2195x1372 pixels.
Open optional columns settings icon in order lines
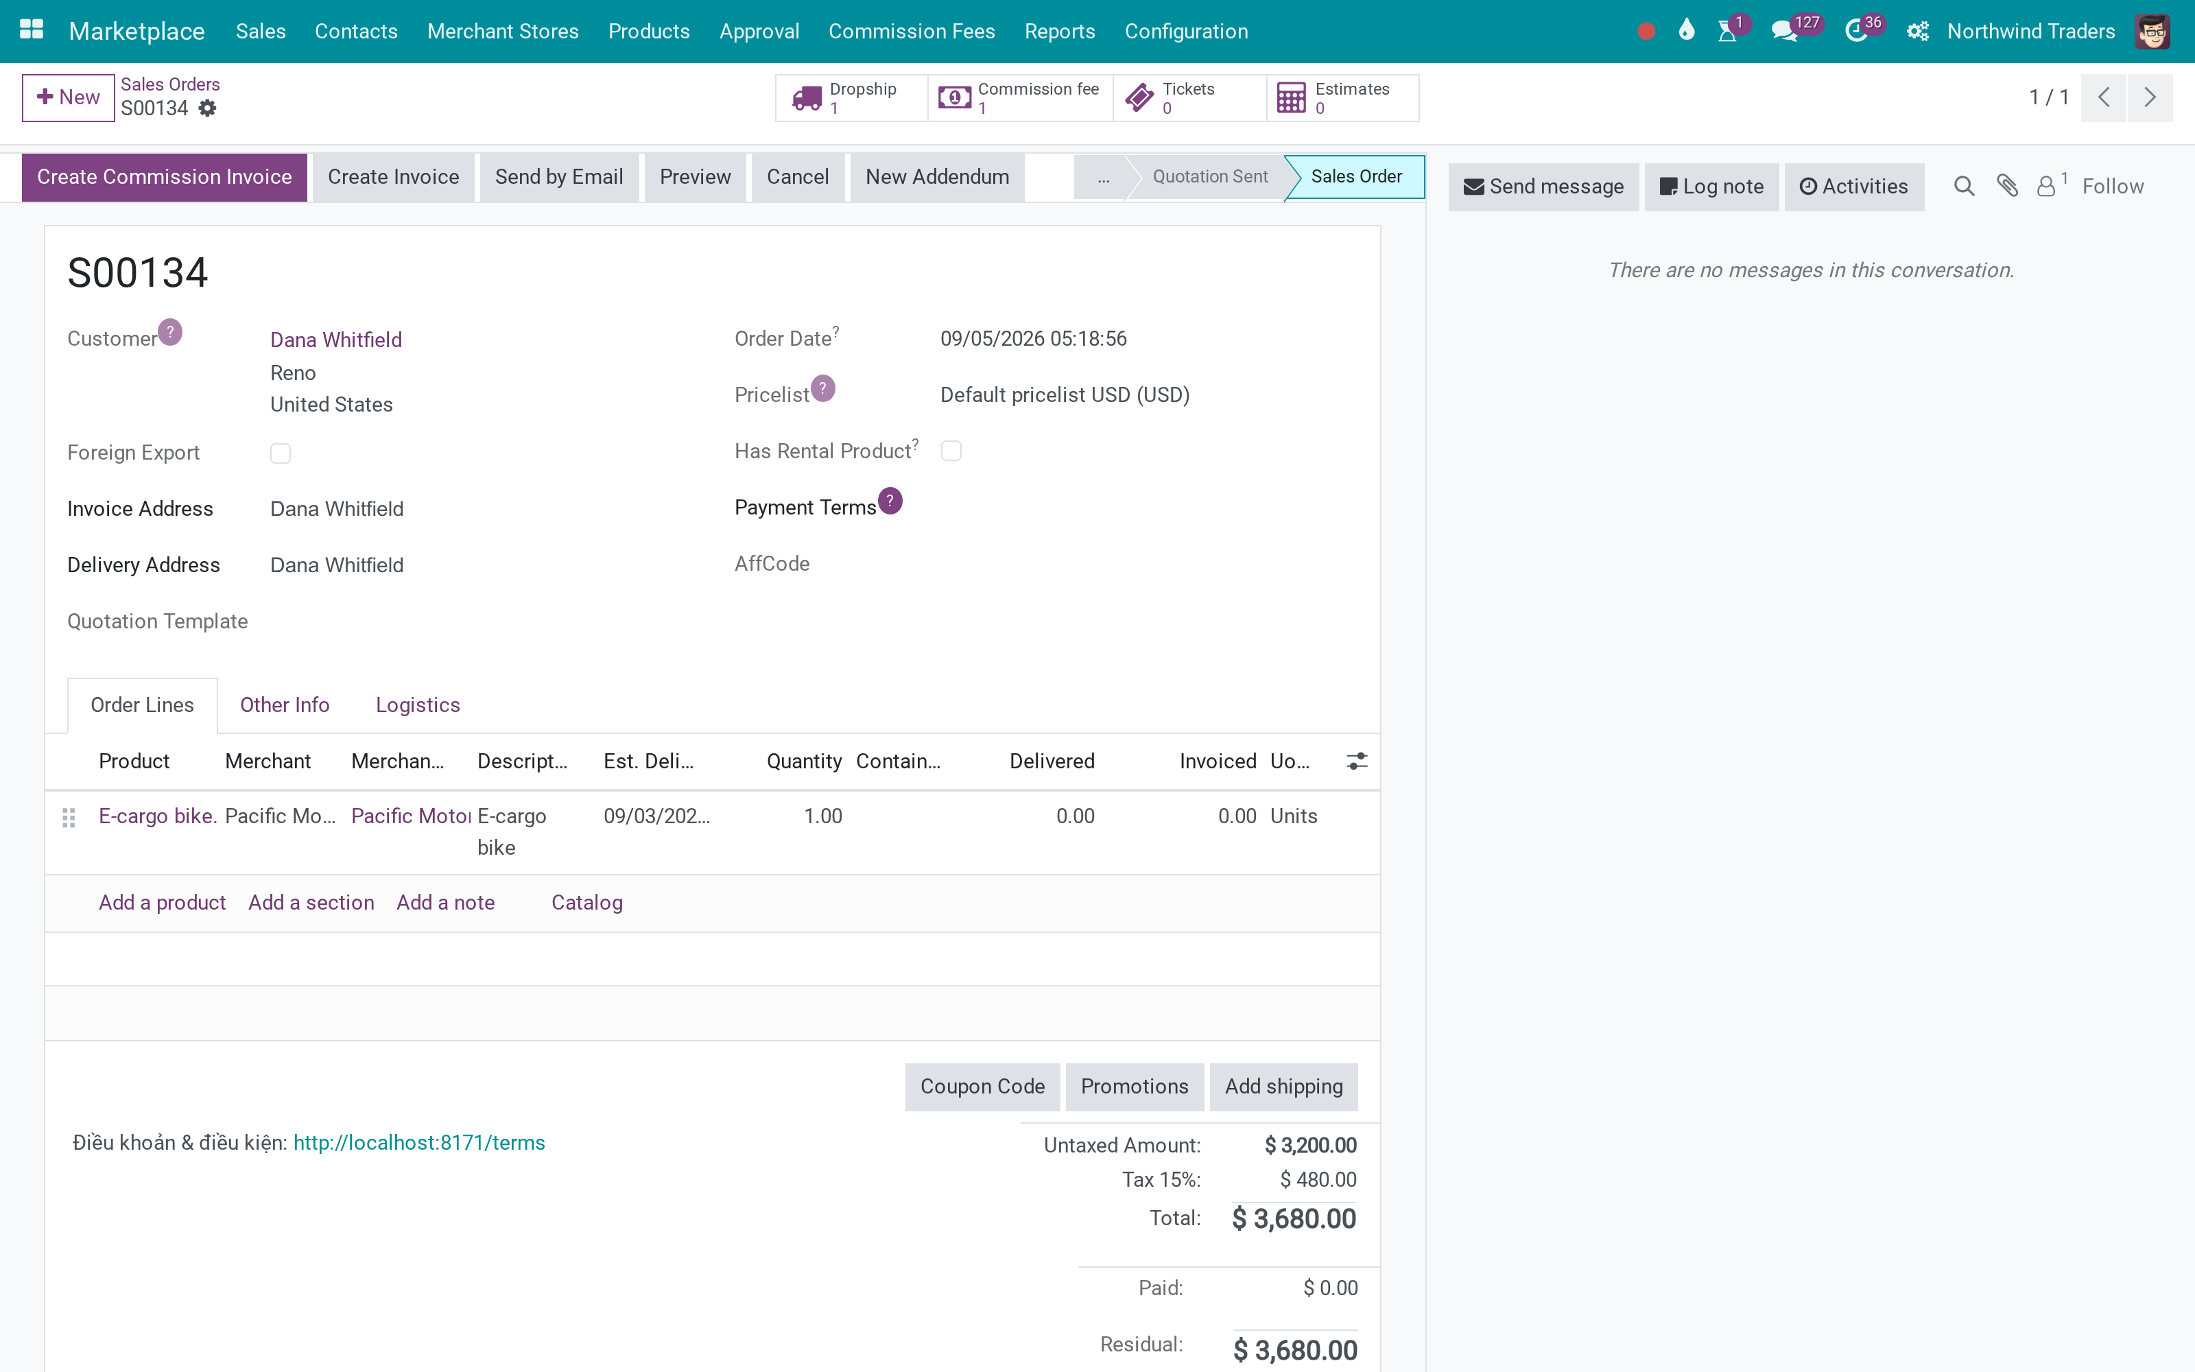tap(1357, 761)
